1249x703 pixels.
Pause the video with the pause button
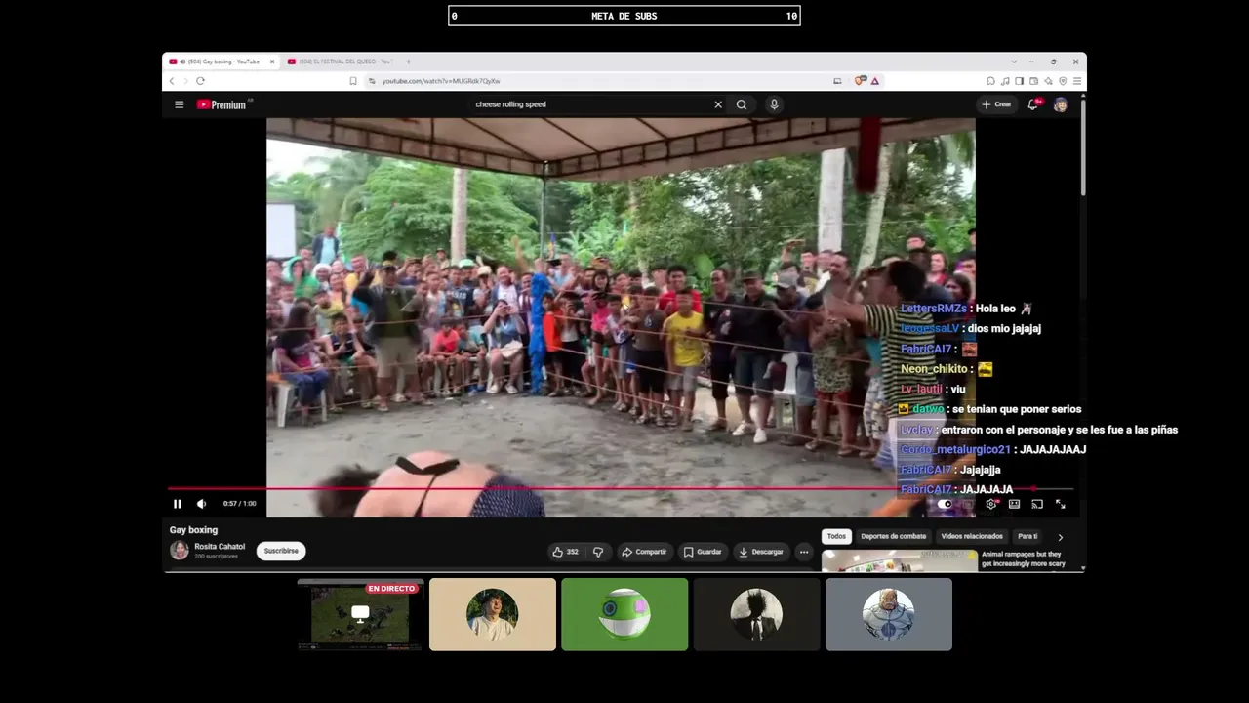click(x=178, y=504)
